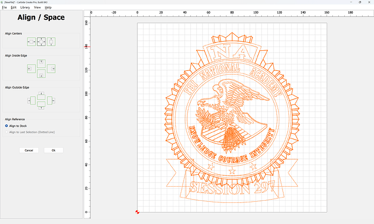The width and height of the screenshot is (374, 224).
Task: Select the SESSION 297 banner text
Action: pos(232,188)
